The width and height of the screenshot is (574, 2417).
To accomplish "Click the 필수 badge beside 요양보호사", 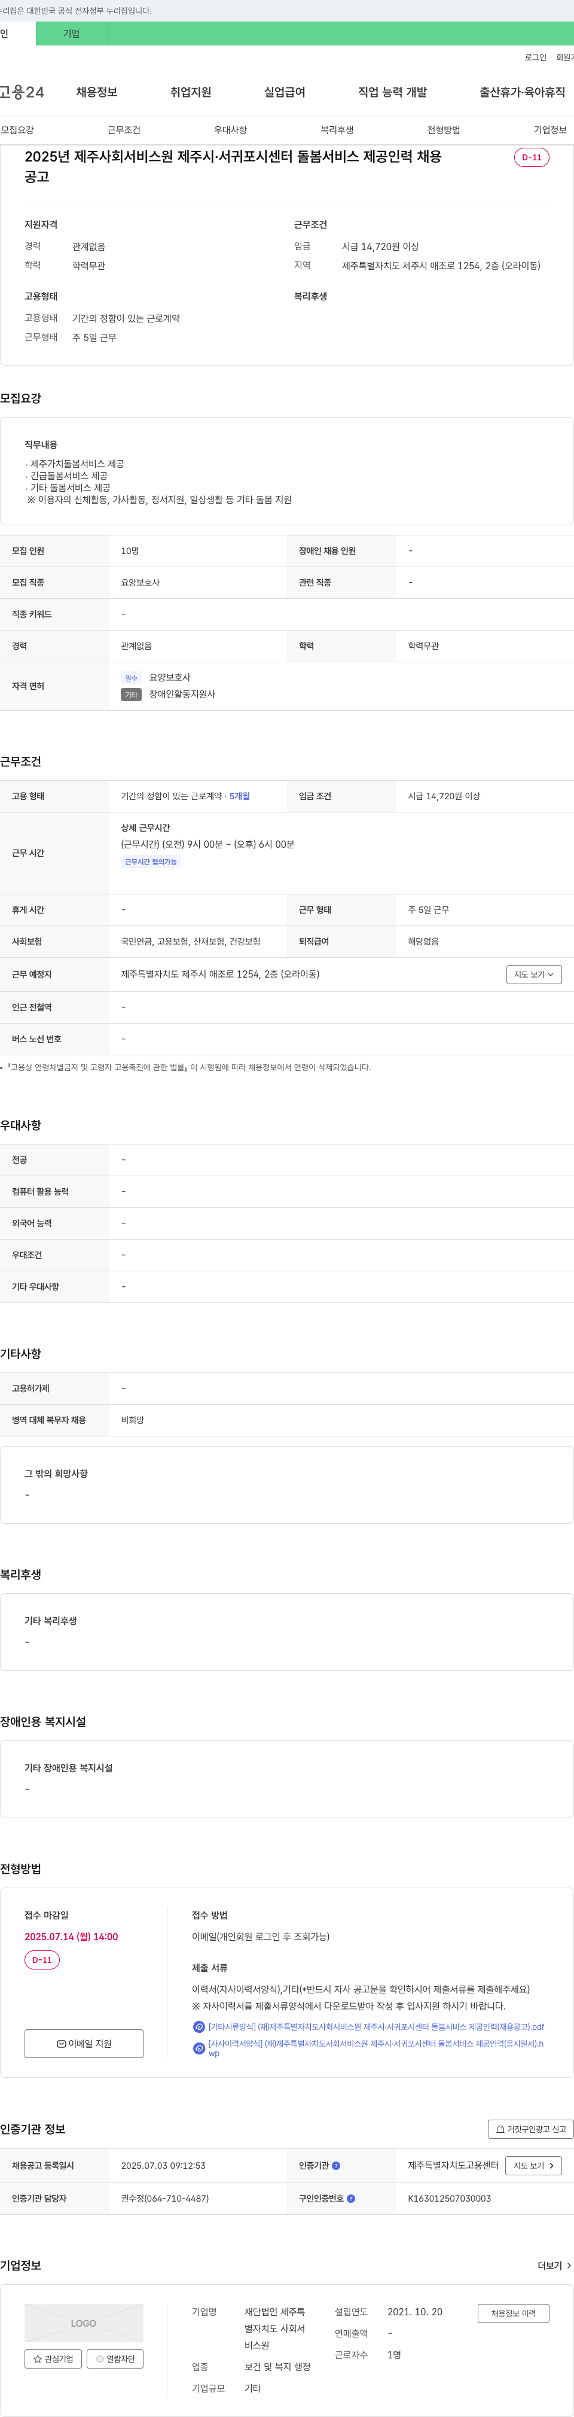I will 132,678.
